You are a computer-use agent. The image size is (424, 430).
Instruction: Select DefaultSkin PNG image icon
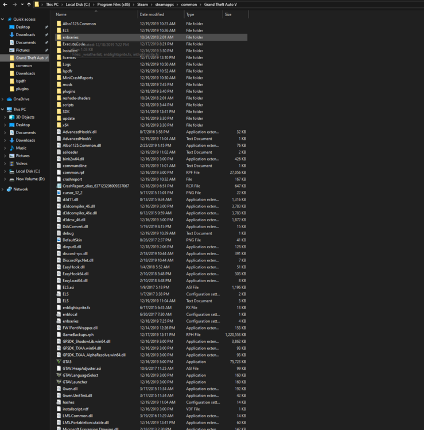(x=59, y=240)
